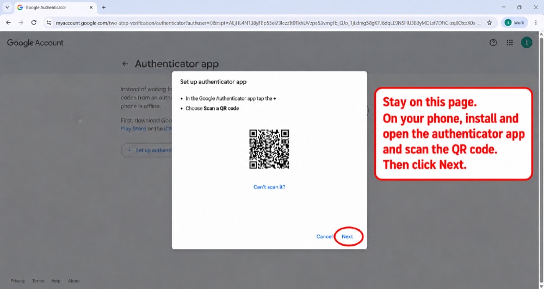Open the About footer link

point(73,281)
